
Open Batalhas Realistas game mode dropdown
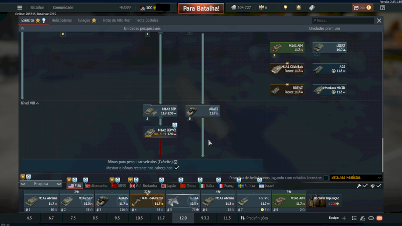(356, 178)
